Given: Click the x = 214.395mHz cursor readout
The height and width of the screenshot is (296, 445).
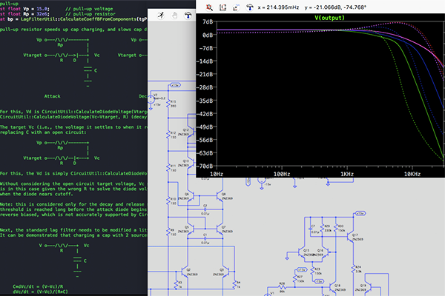Looking at the screenshot, I should click(278, 7).
